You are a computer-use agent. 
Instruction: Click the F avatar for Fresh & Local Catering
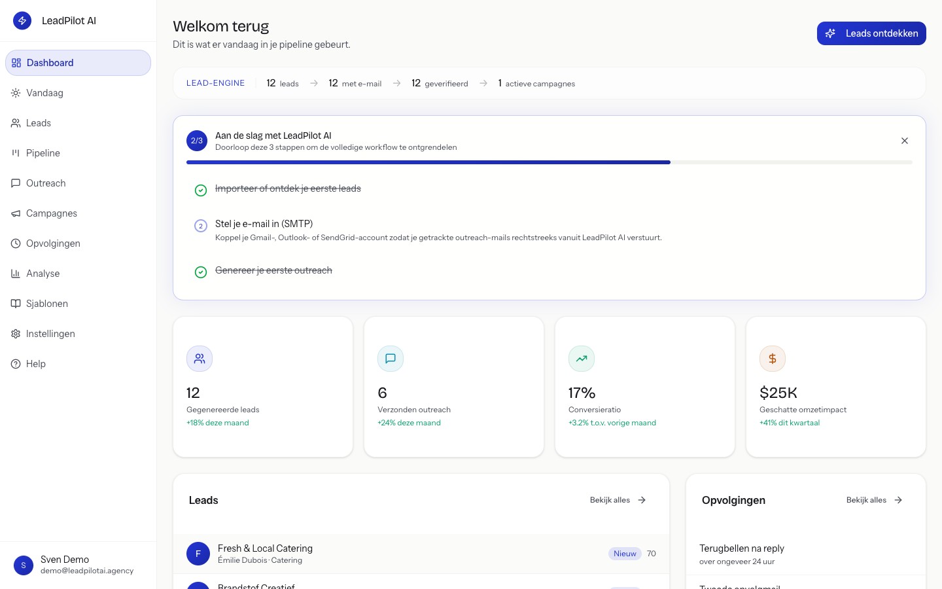[x=198, y=554]
